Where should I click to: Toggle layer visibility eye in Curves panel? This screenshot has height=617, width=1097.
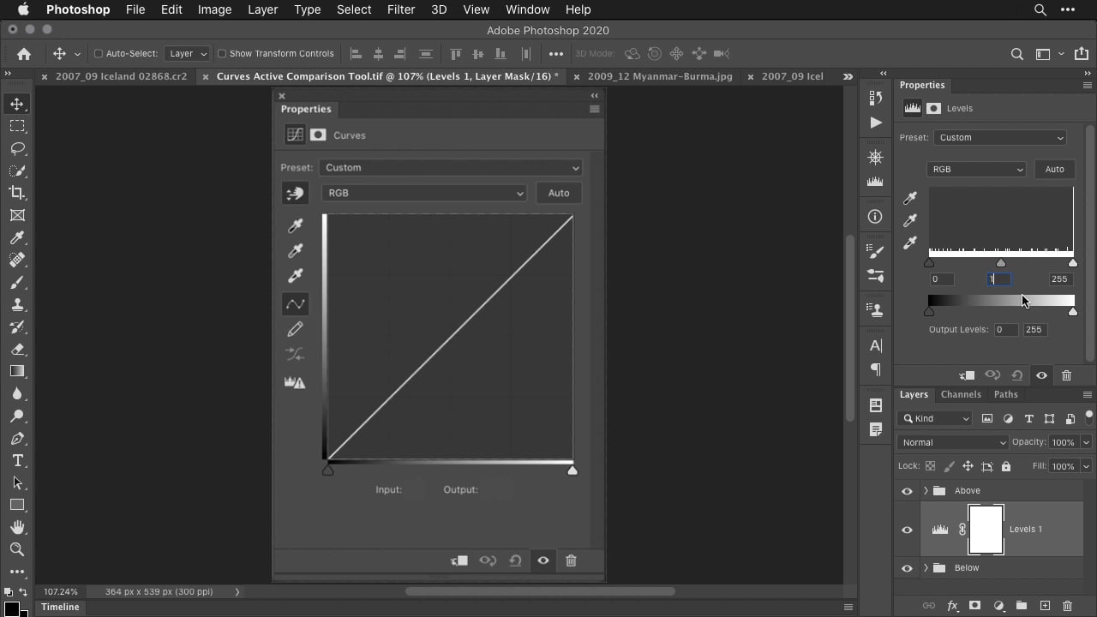[x=543, y=560]
